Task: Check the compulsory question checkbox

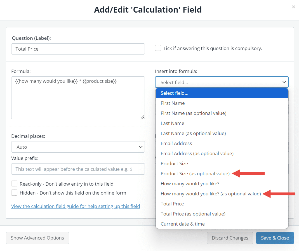Action: point(158,48)
